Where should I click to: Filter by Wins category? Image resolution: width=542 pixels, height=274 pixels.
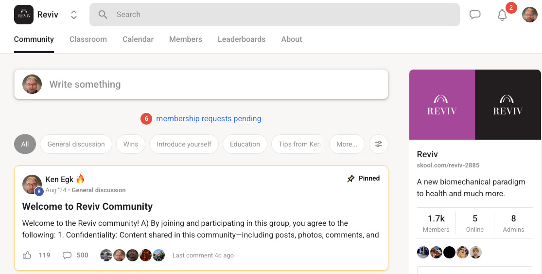(131, 144)
